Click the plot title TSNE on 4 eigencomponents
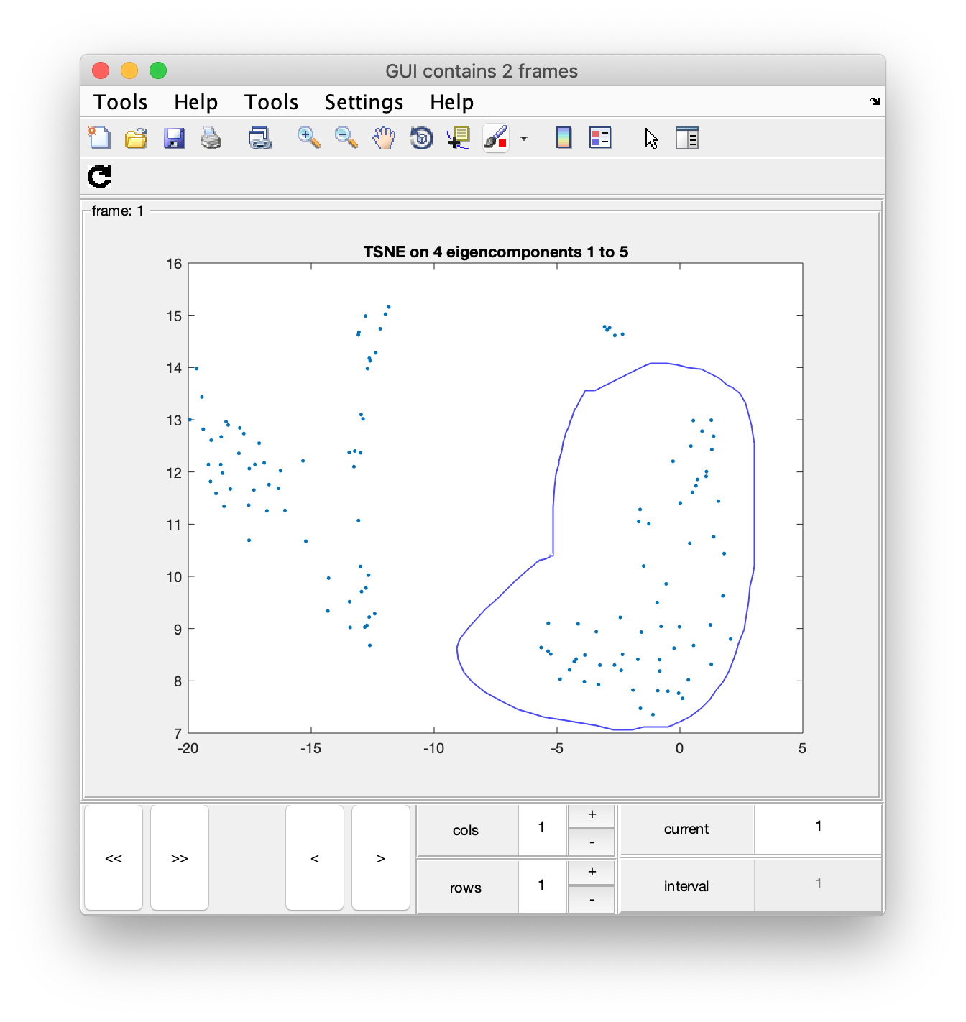 (x=495, y=252)
